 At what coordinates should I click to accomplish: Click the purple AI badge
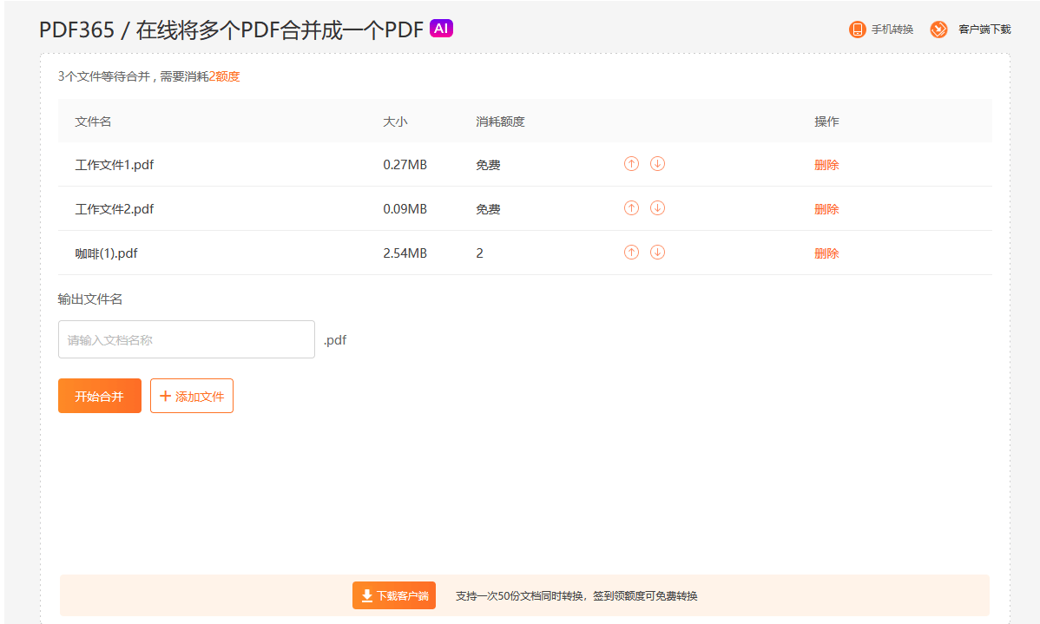coord(441,28)
